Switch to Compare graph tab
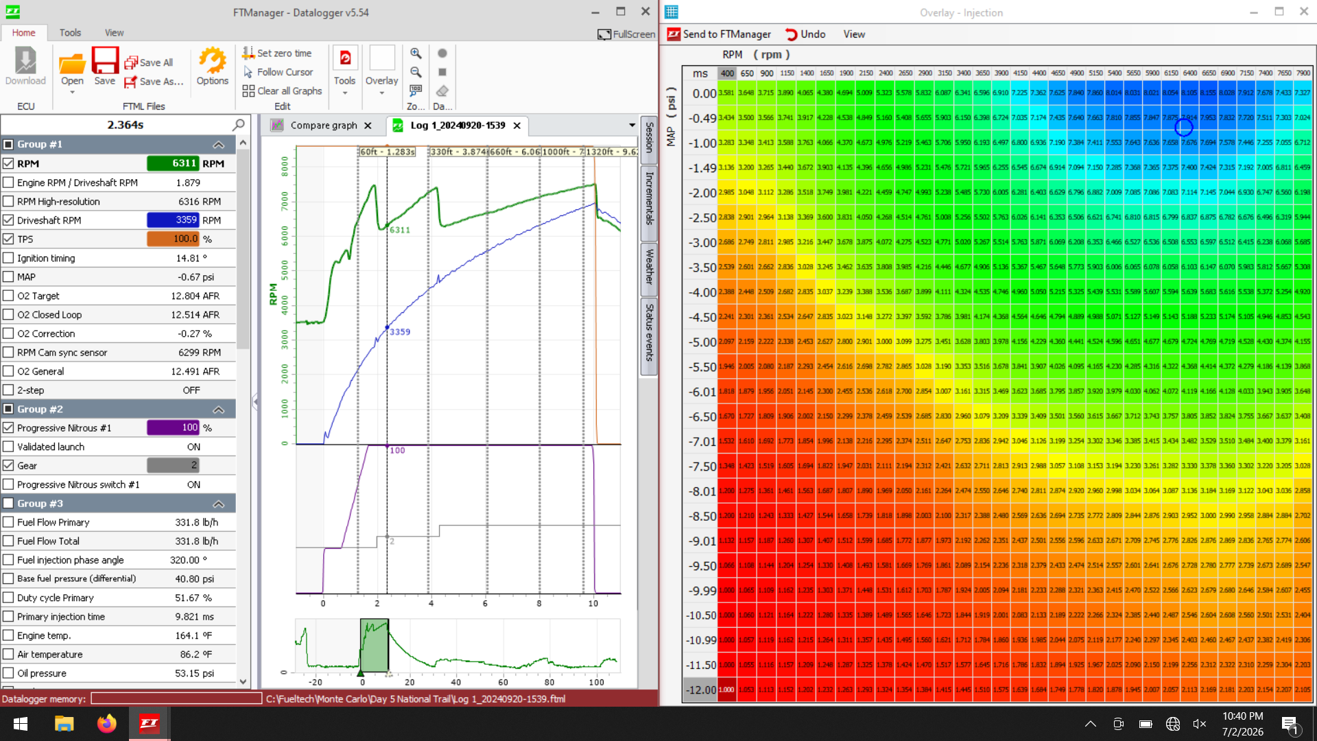 point(324,125)
